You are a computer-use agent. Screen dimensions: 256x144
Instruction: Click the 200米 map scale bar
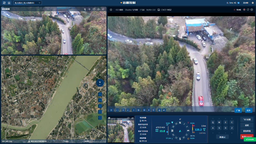coord(97,141)
